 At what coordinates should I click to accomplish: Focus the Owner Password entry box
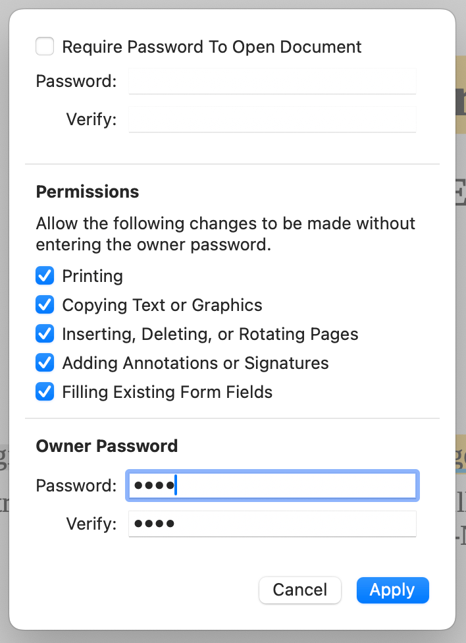coord(272,486)
